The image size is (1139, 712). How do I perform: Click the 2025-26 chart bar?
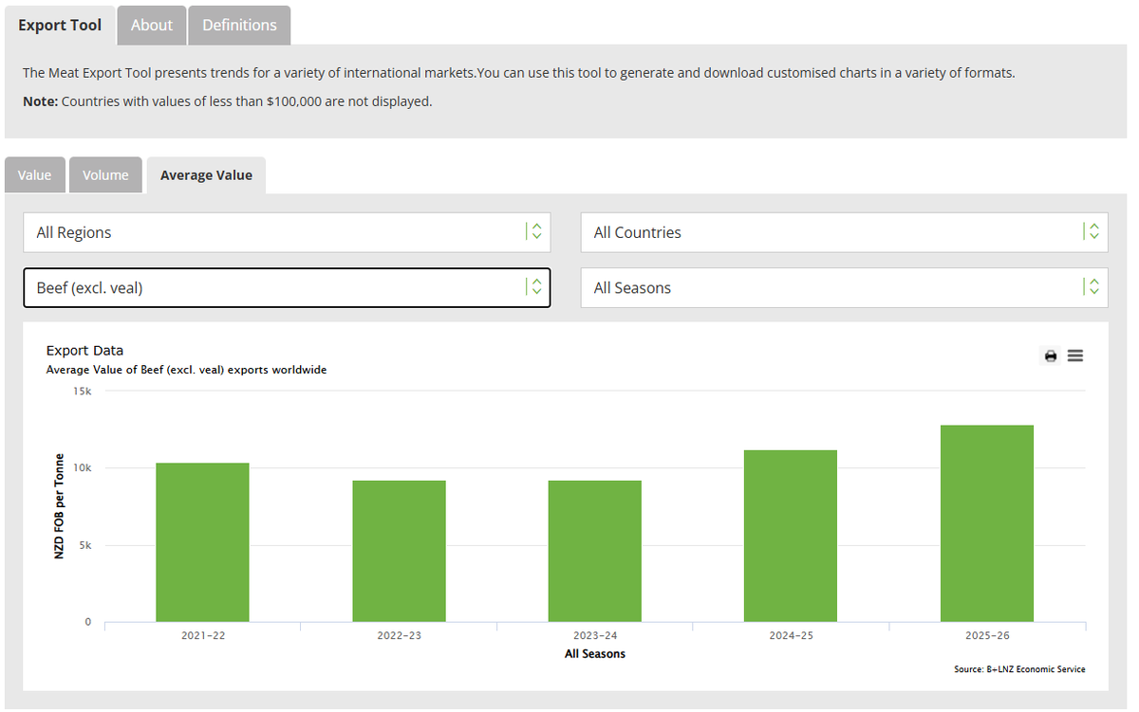[985, 521]
